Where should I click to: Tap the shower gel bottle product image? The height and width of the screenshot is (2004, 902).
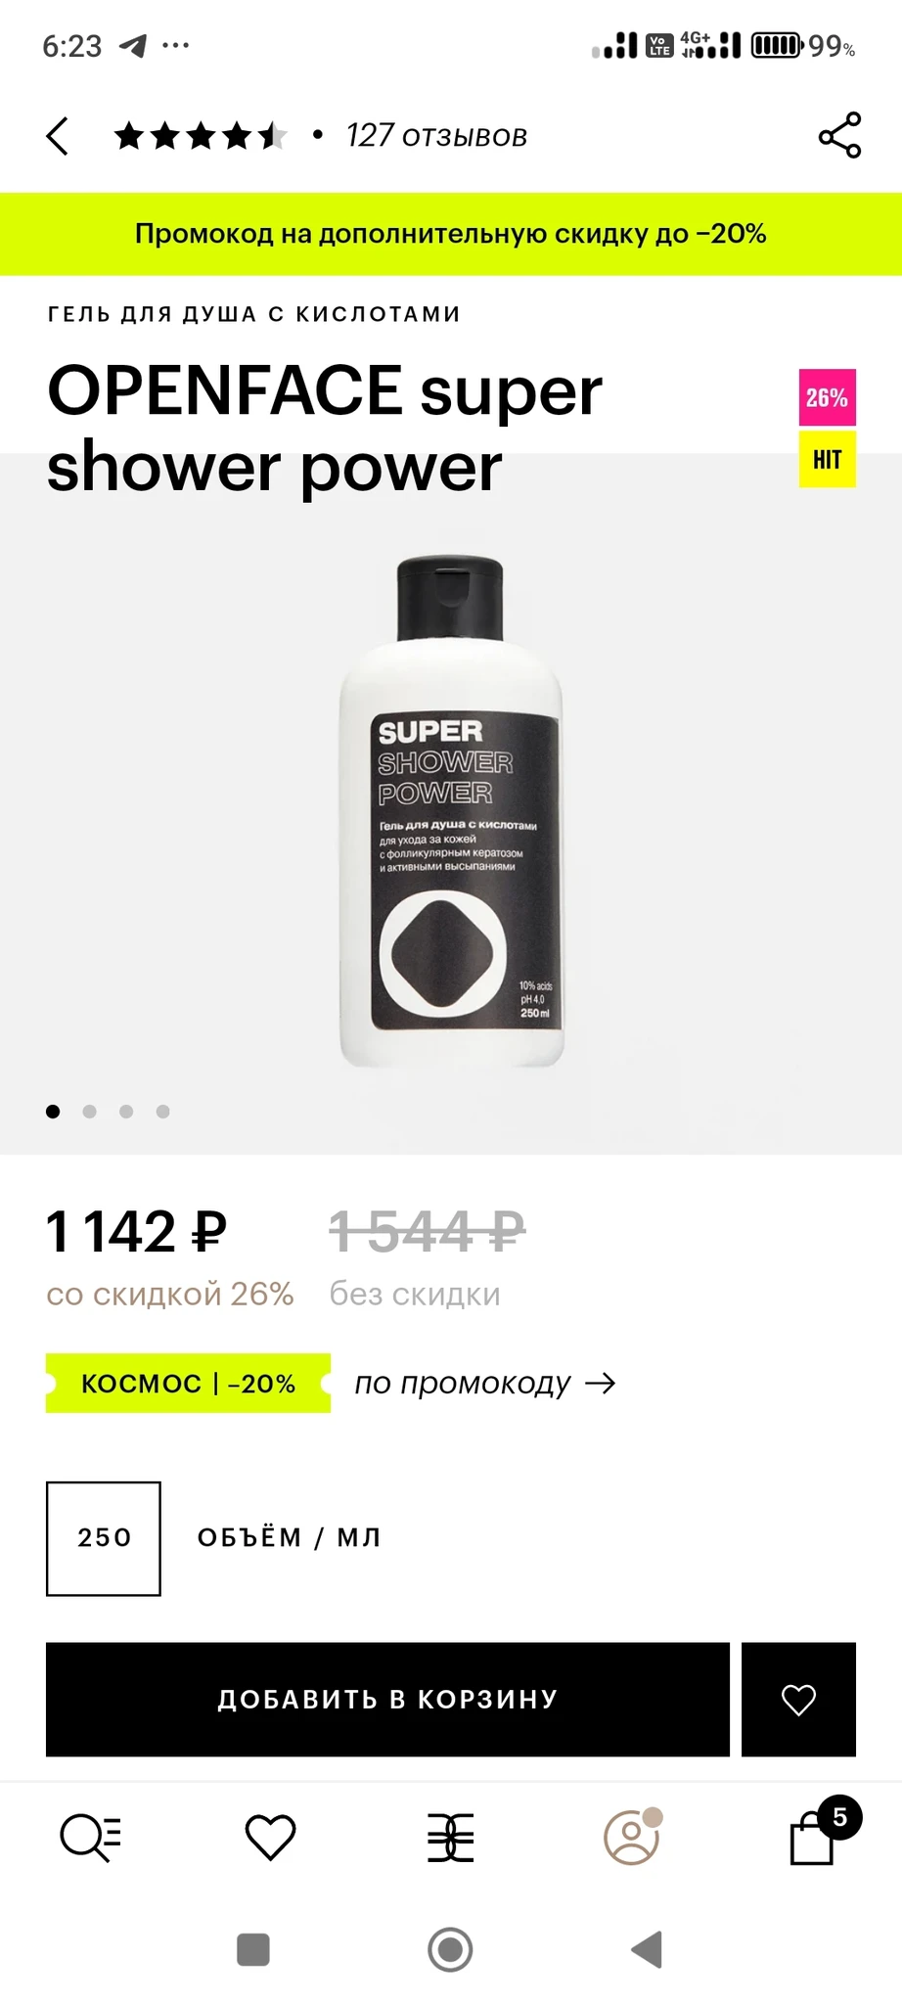click(451, 812)
